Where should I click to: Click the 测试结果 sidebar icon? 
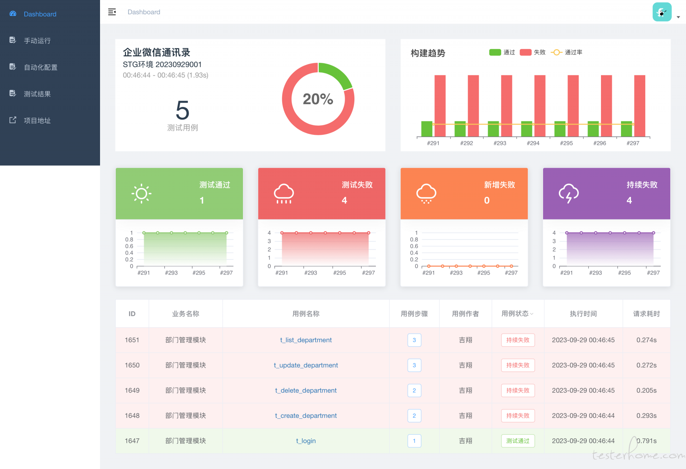tap(13, 93)
